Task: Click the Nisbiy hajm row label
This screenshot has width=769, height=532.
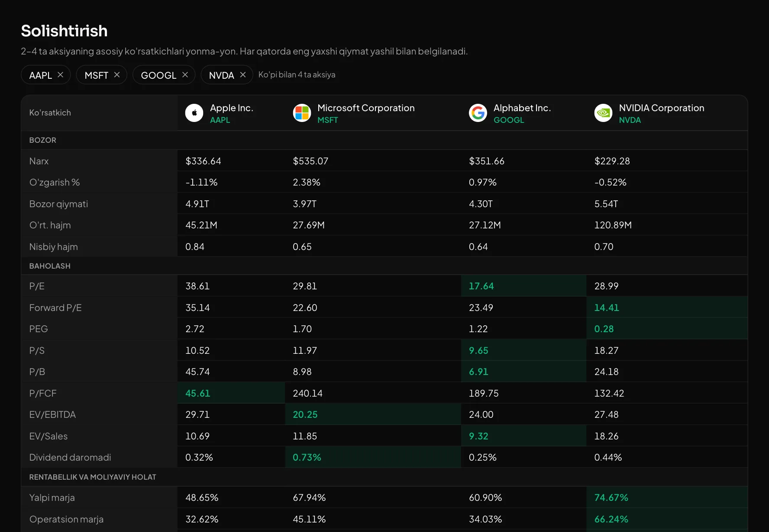Action: pos(54,247)
